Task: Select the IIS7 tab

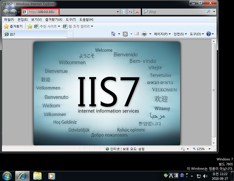Action: [x=35, y=34]
